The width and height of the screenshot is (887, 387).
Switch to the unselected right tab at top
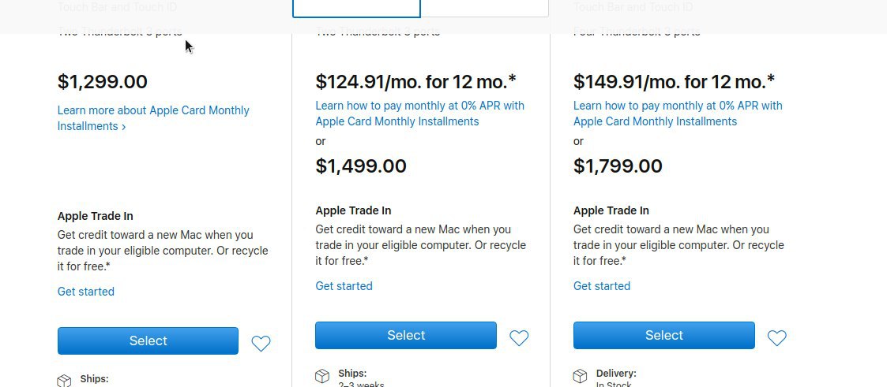(x=485, y=9)
